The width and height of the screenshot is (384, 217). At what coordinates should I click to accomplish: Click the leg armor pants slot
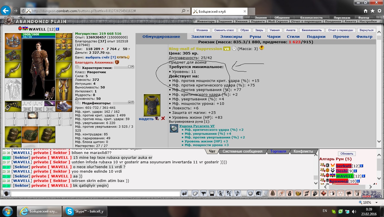coord(64,90)
